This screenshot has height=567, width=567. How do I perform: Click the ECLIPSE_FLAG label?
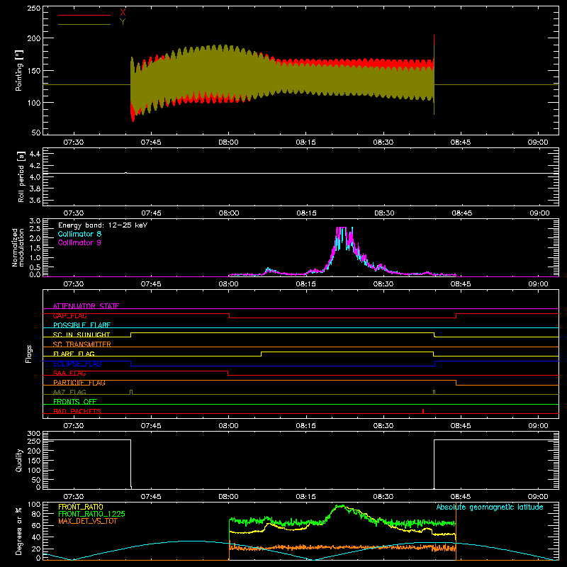(x=77, y=364)
